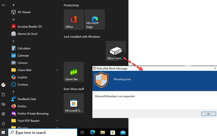Expand the Claws Mail folder
Viewport: 217px width, 136px height.
[x=57, y=70]
